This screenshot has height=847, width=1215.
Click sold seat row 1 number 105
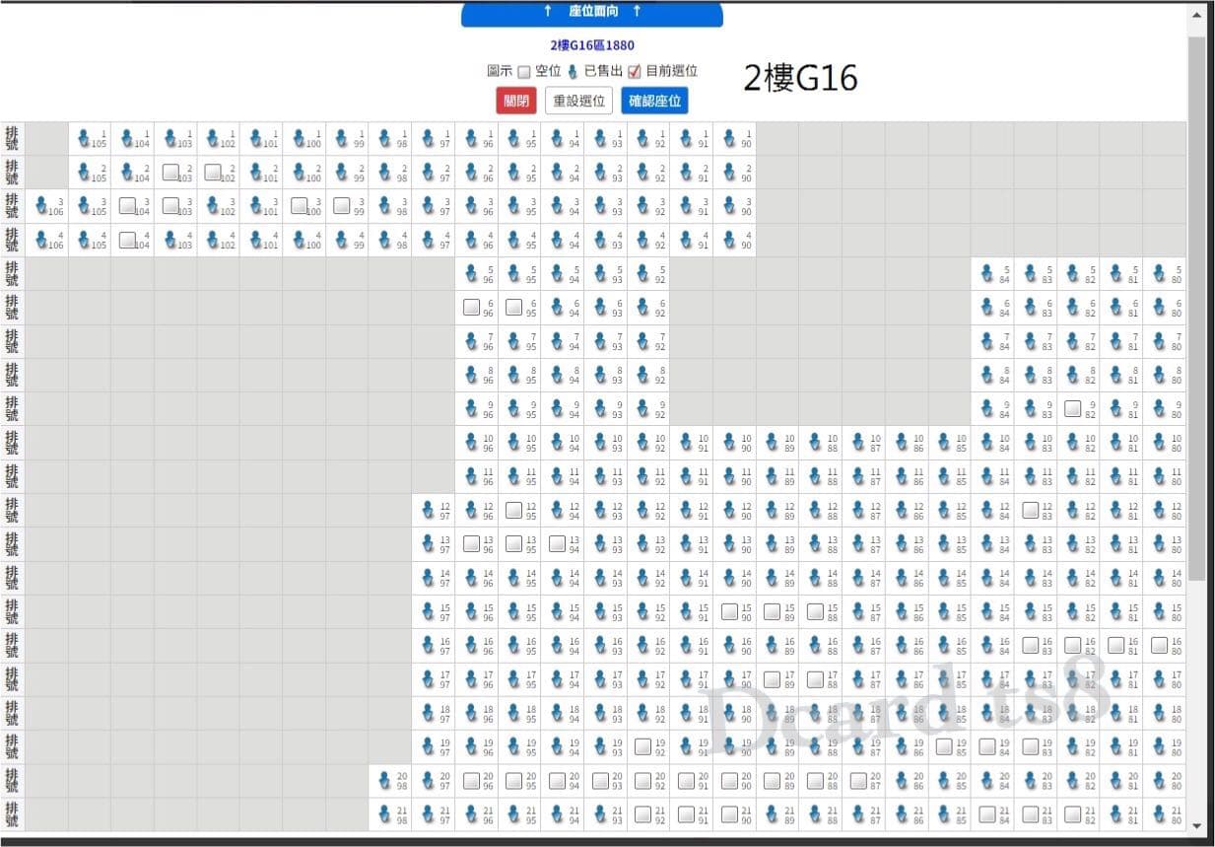[84, 139]
